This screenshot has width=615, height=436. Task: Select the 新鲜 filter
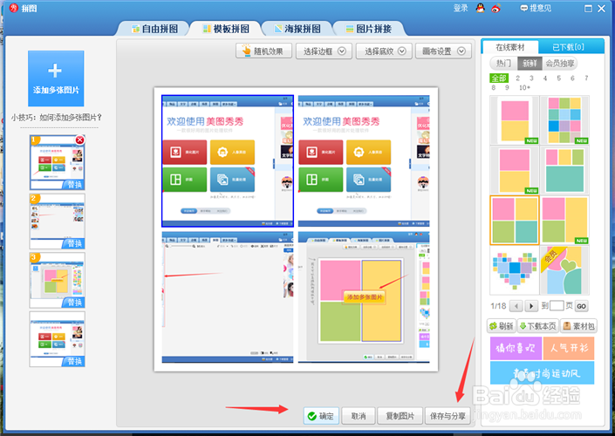point(530,63)
